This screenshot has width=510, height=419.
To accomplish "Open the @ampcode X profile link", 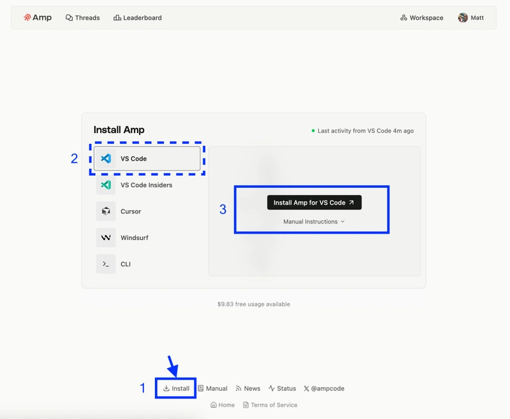I will tap(324, 388).
